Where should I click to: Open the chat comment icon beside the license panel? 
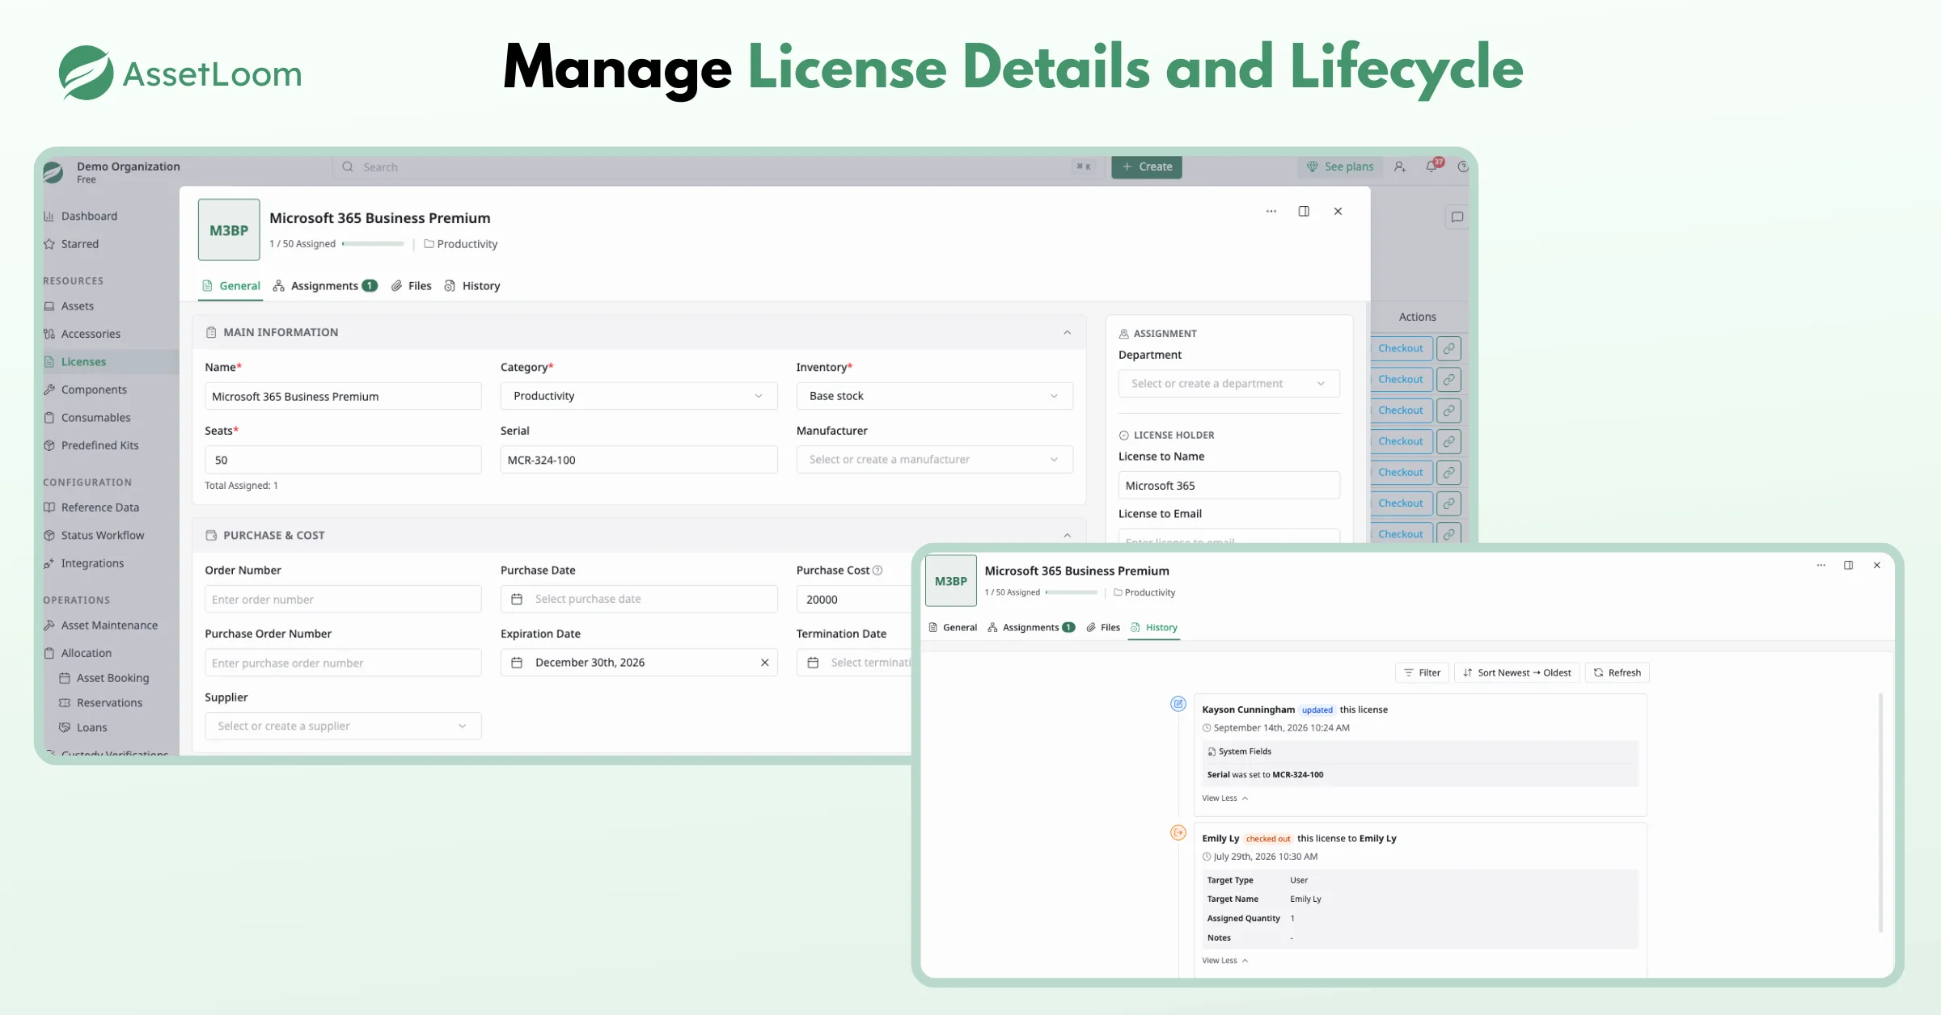(1457, 217)
